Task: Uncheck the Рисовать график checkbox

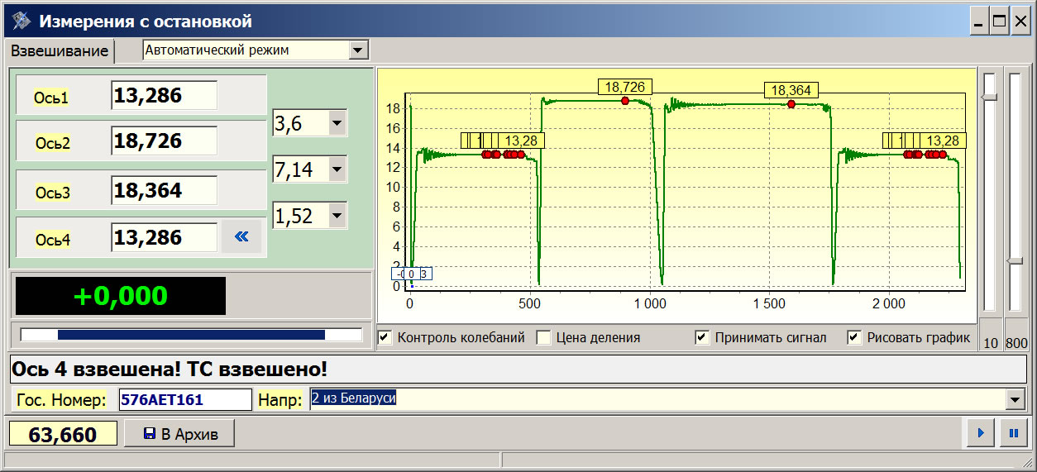Action: pos(854,337)
